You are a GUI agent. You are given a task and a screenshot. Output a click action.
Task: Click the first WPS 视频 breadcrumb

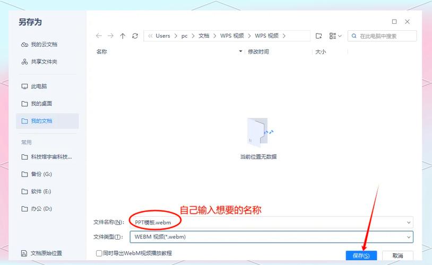232,36
